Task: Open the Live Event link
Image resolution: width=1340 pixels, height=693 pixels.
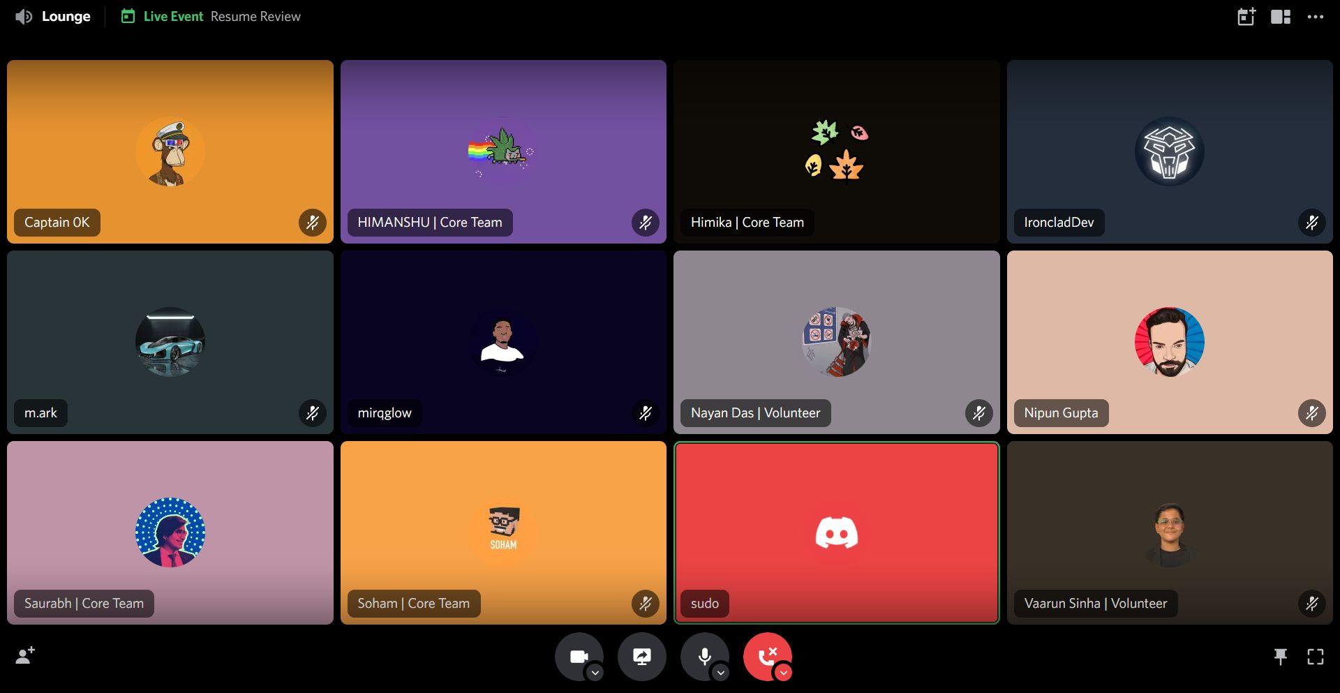Action: [173, 16]
